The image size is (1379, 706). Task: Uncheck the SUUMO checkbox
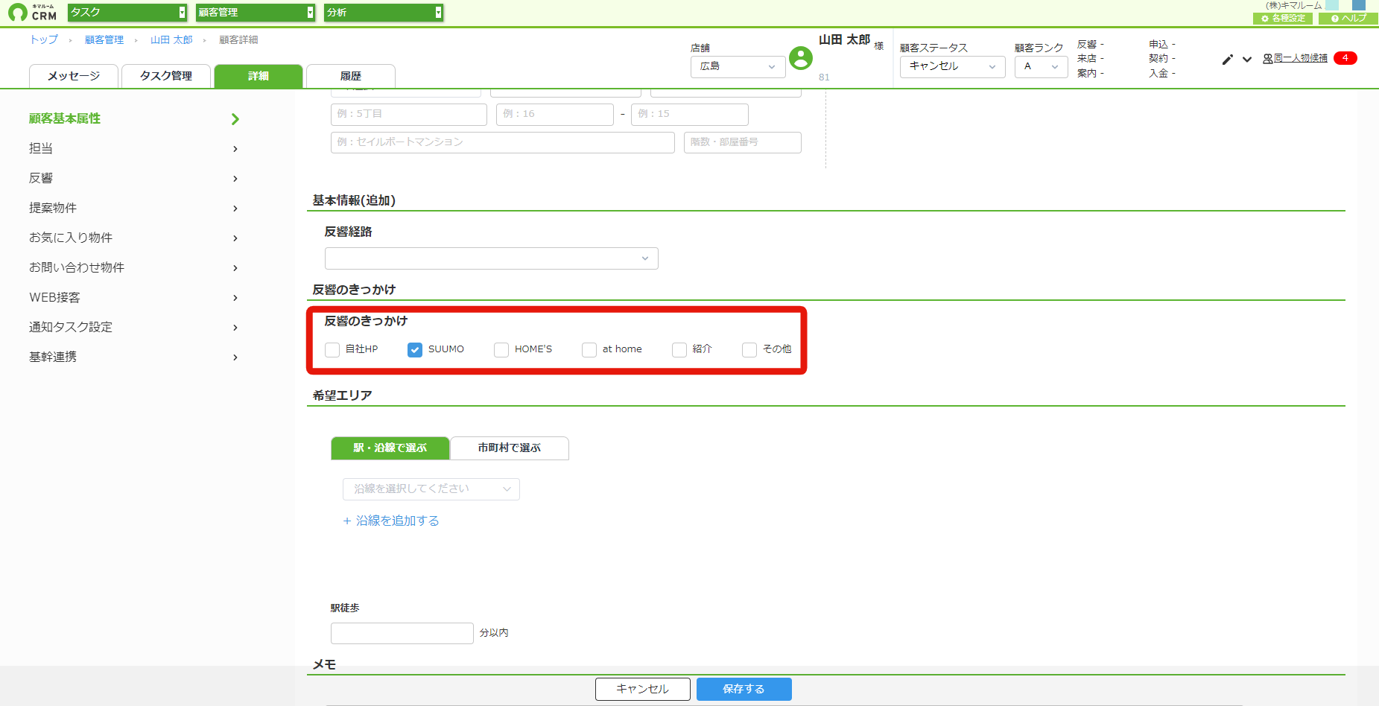[415, 349]
